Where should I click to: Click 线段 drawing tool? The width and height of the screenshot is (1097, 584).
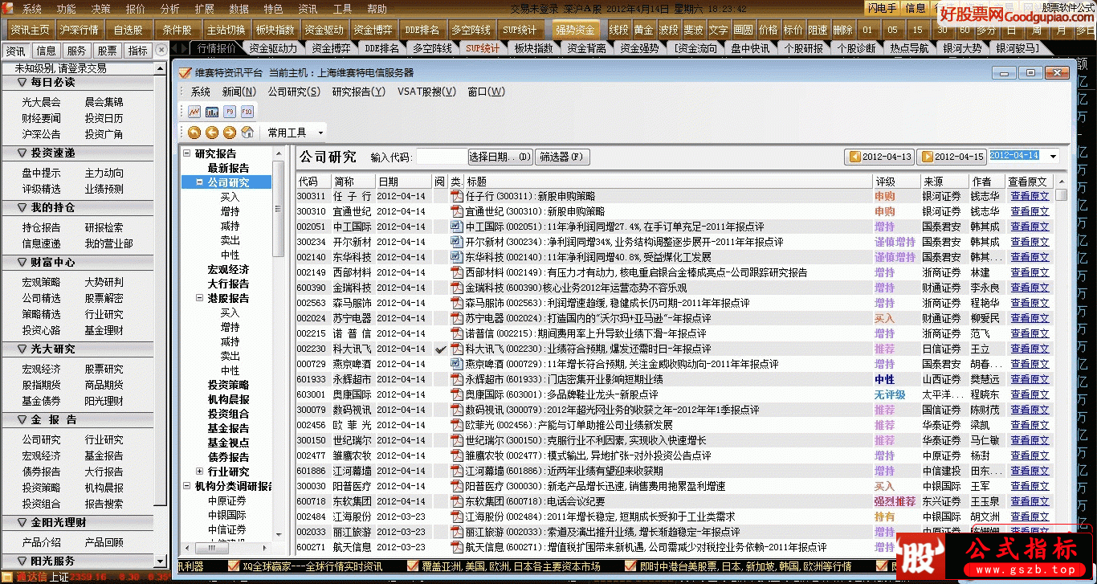tap(619, 30)
